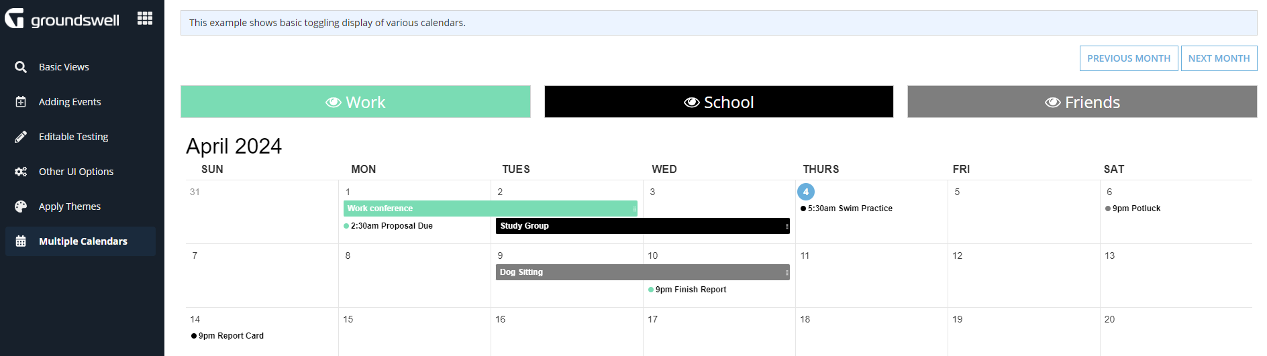Click the Multiple Calendars calendar icon
The image size is (1267, 356).
click(x=21, y=241)
